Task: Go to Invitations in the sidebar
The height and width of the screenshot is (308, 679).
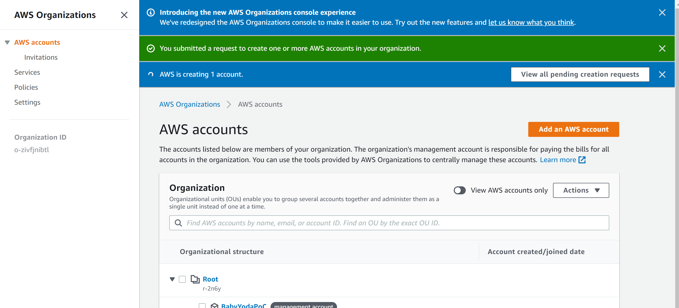Action: [41, 57]
